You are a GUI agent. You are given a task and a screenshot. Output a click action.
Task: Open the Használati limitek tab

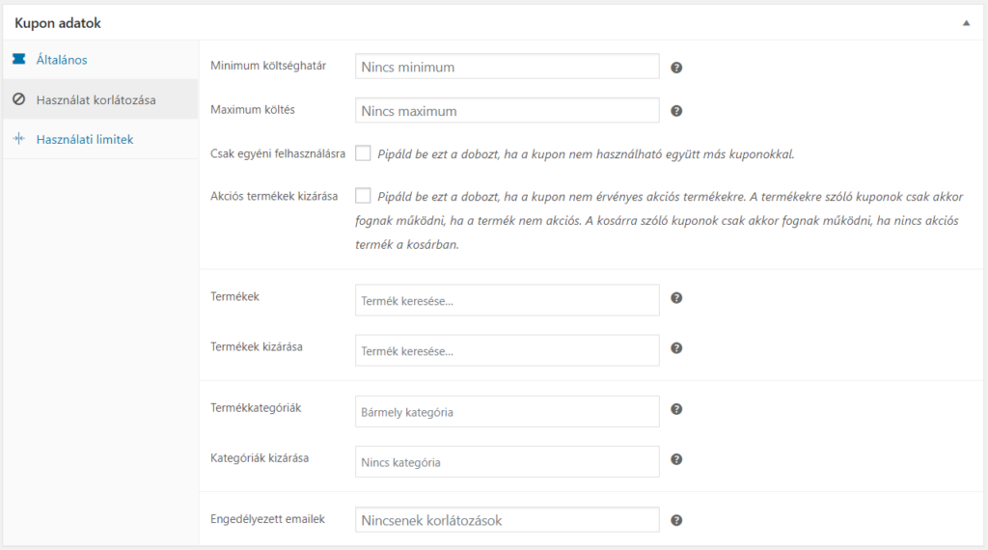100,139
